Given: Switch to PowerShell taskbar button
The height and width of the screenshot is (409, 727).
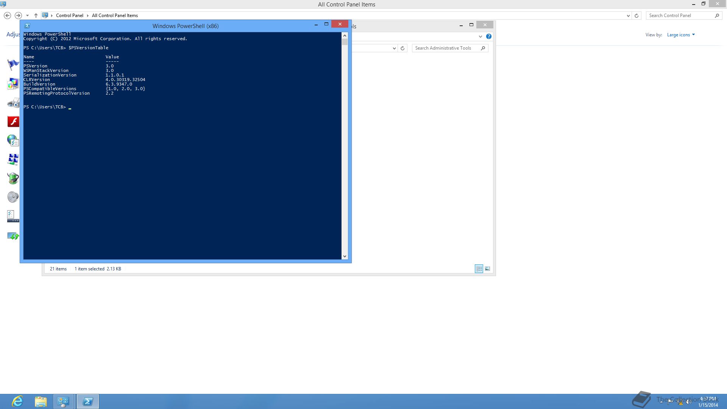Looking at the screenshot, I should pos(88,401).
